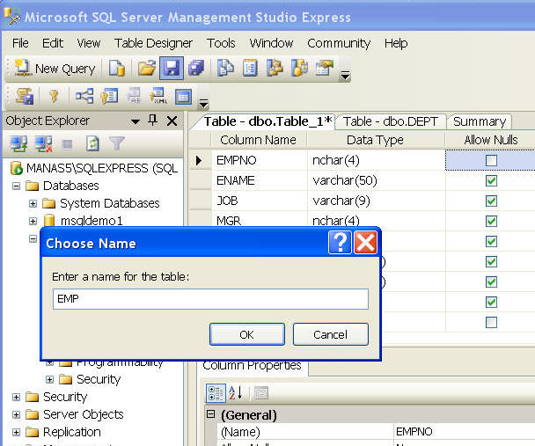Click the Auto Hide pin in Object Explorer
535x446 pixels.
point(153,120)
